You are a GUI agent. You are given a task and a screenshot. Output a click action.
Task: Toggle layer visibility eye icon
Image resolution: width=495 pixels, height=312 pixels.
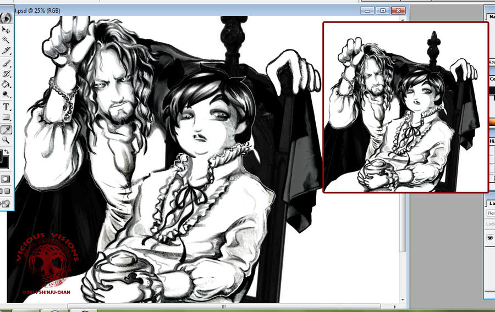[x=490, y=238]
